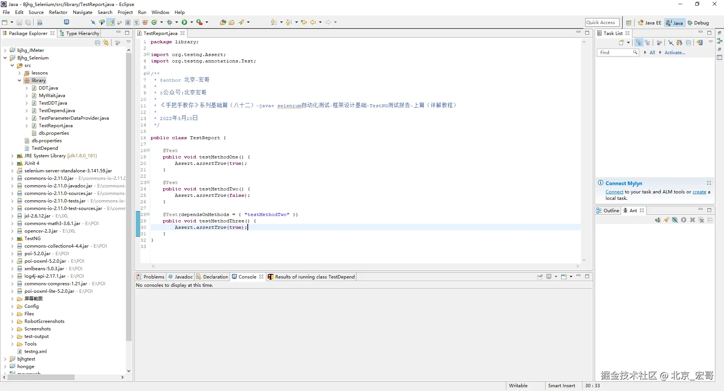This screenshot has width=724, height=391.
Task: Click Synchronize Changed icon in Task List
Action: point(700,43)
